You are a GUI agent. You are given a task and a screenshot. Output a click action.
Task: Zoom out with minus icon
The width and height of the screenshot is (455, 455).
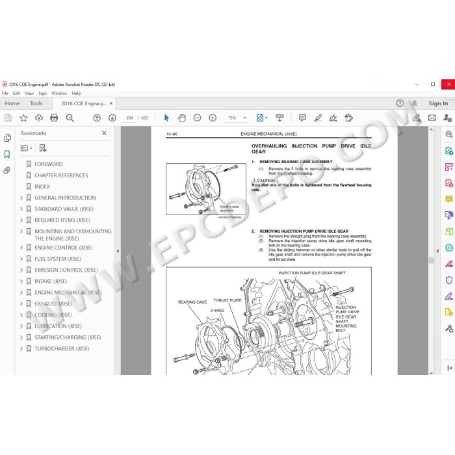(x=198, y=118)
